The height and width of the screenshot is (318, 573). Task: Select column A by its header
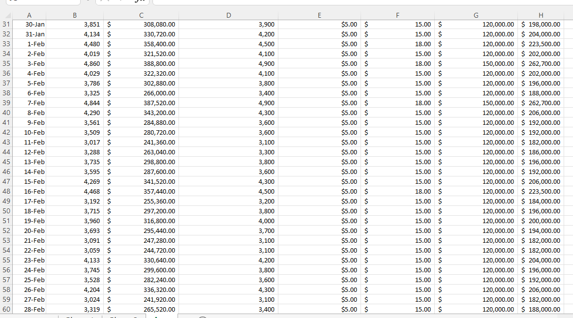(29, 15)
